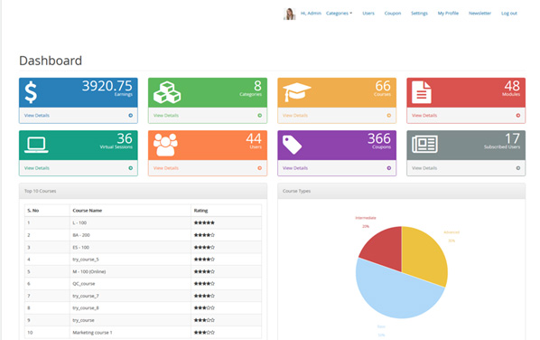This screenshot has width=540, height=340.
Task: Click the people group Users icon
Action: pyautogui.click(x=165, y=145)
